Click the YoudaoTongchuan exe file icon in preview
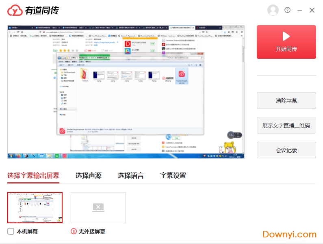 [181, 75]
